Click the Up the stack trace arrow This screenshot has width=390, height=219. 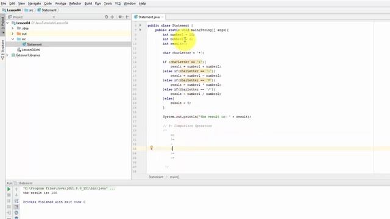tap(16, 189)
